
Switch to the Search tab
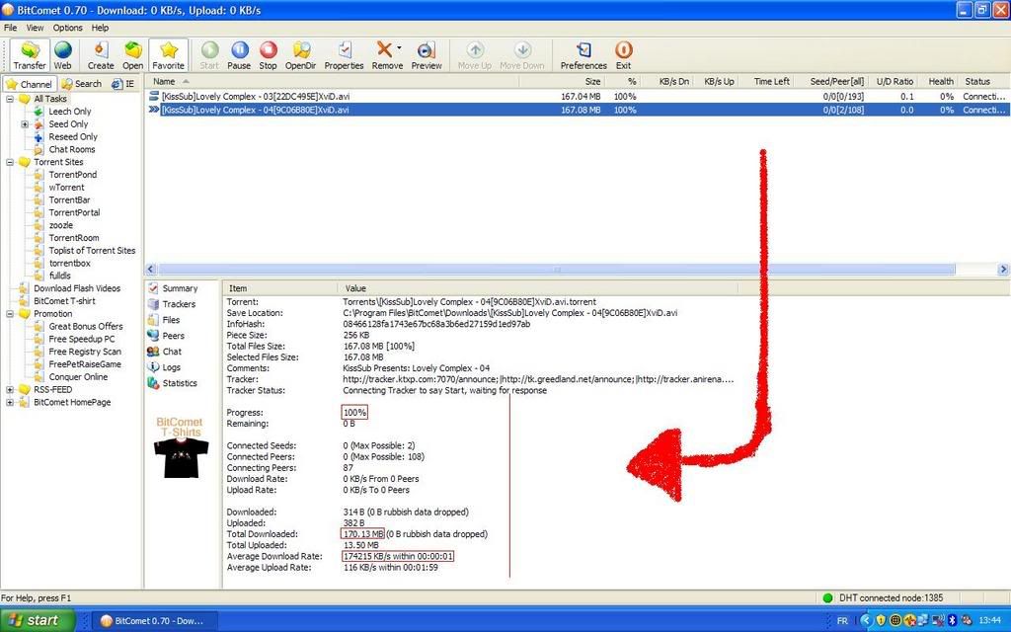pos(82,84)
